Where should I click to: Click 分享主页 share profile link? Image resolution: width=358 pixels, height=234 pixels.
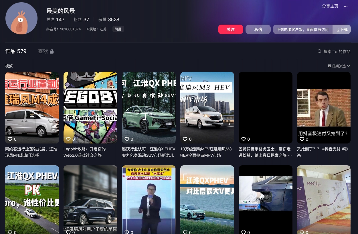[x=330, y=6]
